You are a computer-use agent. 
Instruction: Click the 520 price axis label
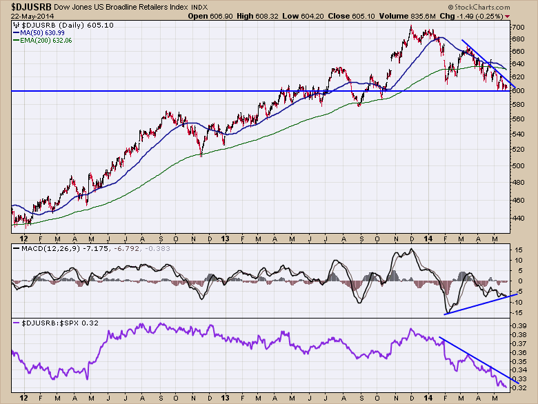click(x=518, y=150)
